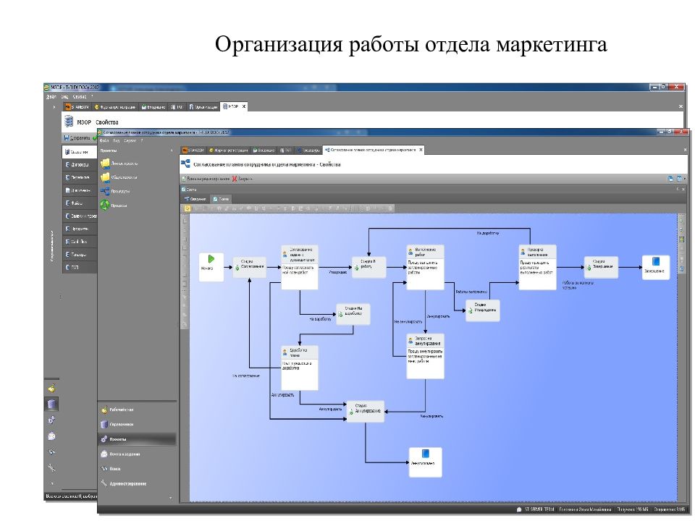Click the search icon in back window sidebar
Image resolution: width=695 pixels, height=521 pixels.
pyautogui.click(x=52, y=452)
